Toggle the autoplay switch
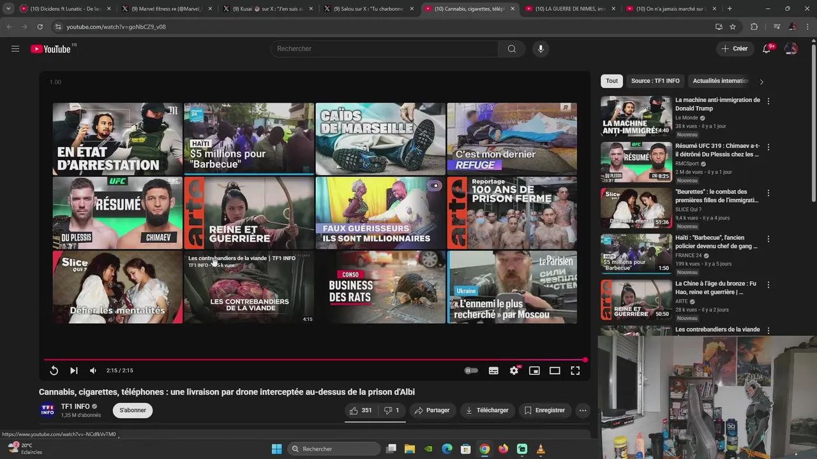 pyautogui.click(x=471, y=370)
